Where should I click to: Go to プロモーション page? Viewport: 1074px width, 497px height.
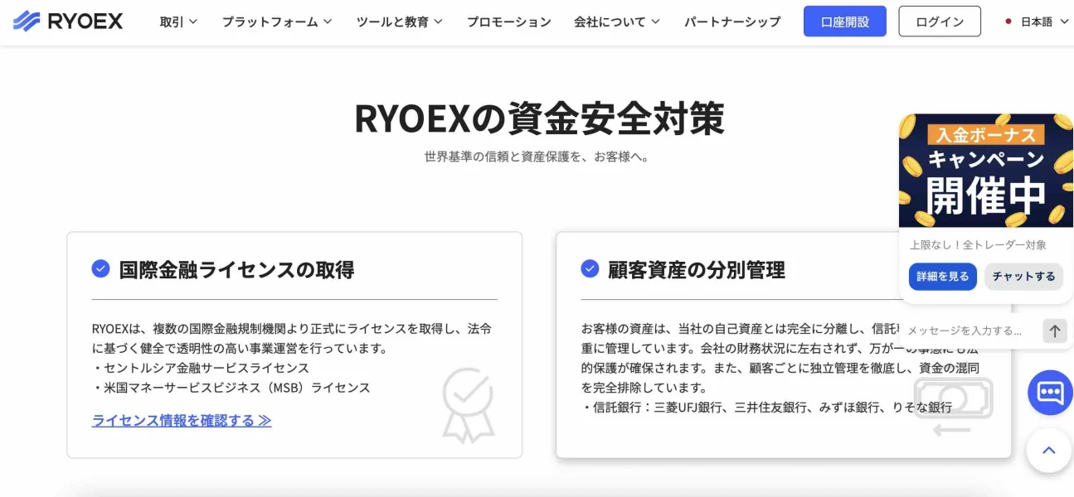coord(508,22)
